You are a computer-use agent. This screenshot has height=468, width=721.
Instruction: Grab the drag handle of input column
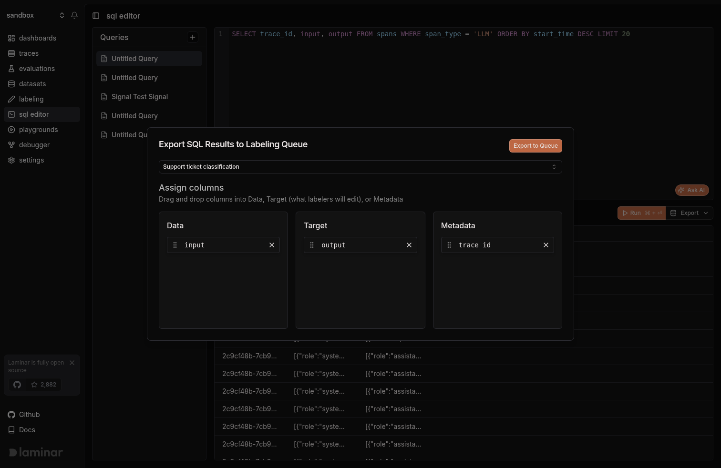click(x=175, y=245)
